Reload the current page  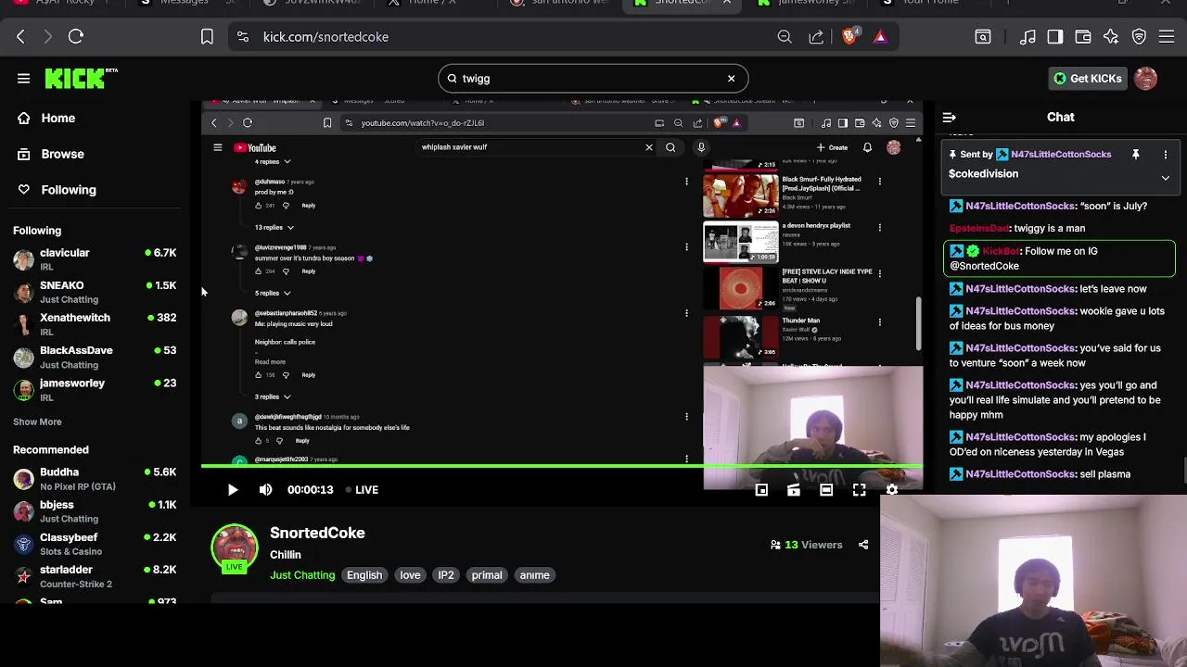(76, 37)
